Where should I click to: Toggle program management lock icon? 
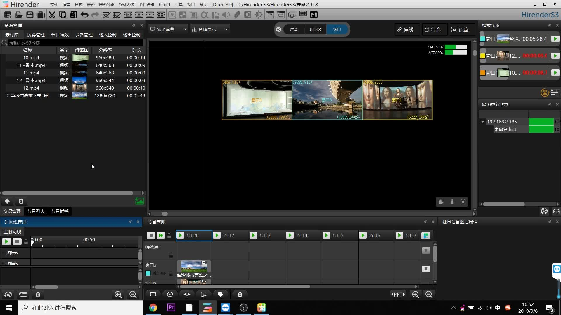coord(169,235)
